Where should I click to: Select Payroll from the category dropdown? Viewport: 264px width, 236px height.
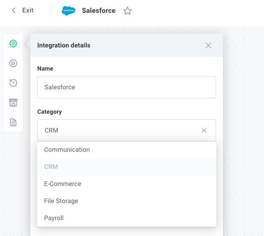pos(54,218)
